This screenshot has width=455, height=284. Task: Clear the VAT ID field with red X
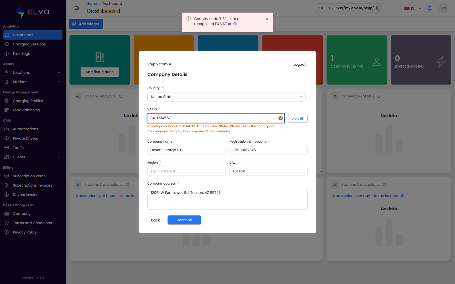click(280, 118)
